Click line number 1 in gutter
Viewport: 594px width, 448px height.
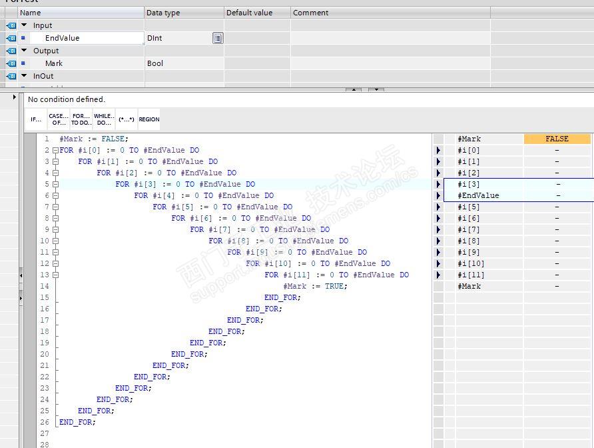47,139
